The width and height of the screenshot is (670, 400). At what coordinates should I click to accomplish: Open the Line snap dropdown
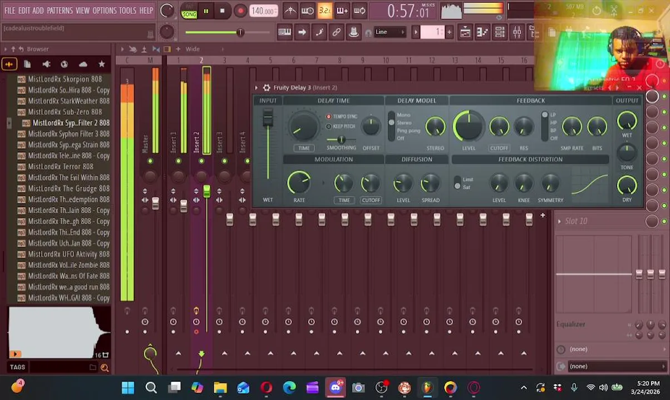pyautogui.click(x=391, y=32)
